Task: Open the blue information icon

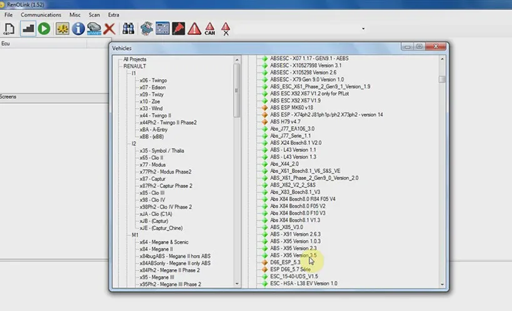Action: pyautogui.click(x=78, y=29)
